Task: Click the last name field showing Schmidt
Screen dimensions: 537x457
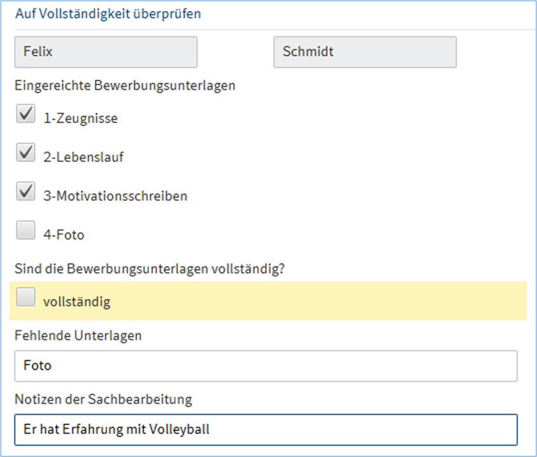Action: tap(365, 52)
